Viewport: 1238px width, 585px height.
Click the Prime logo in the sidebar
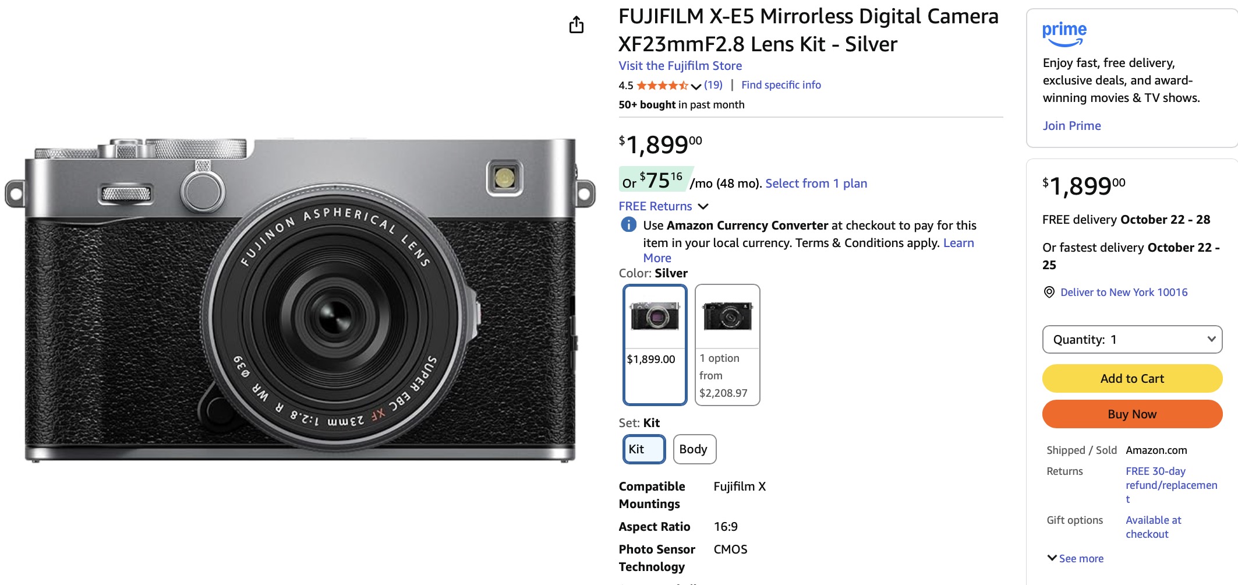(1063, 34)
